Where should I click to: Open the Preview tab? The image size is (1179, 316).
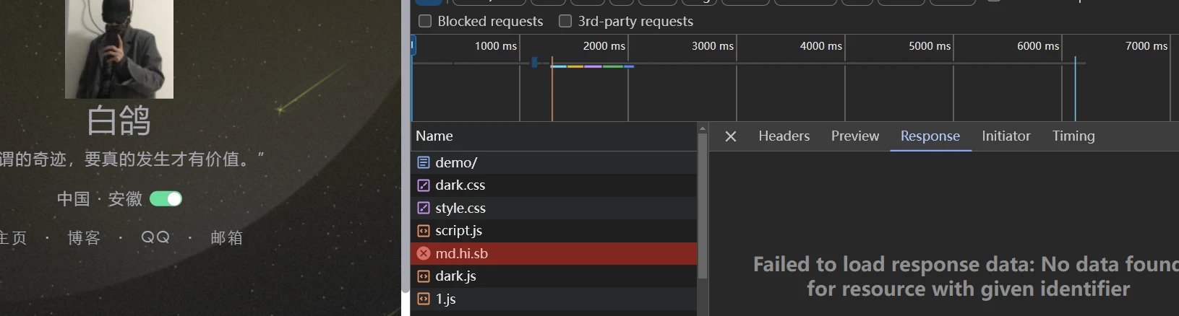coord(854,136)
